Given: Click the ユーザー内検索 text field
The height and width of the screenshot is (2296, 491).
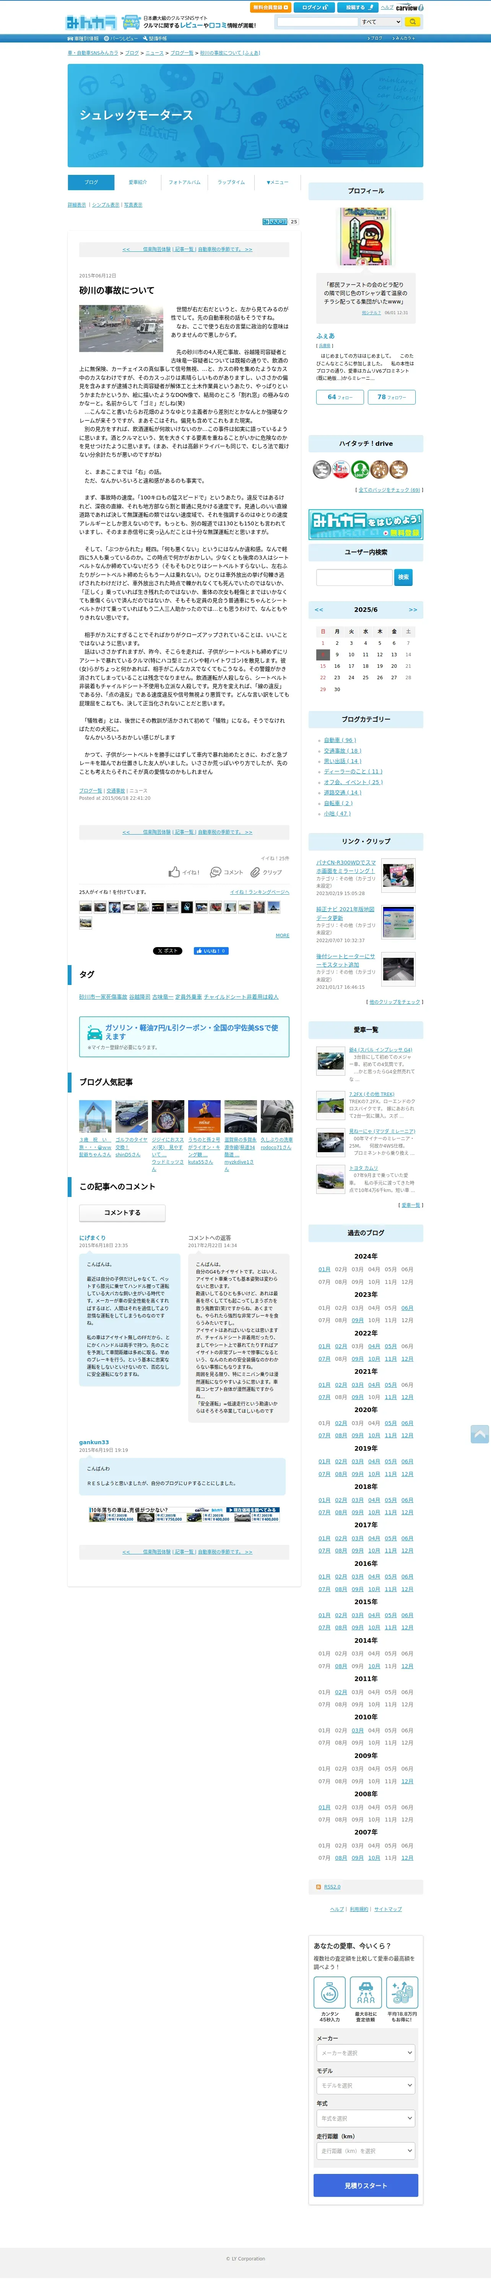Looking at the screenshot, I should click(x=354, y=577).
